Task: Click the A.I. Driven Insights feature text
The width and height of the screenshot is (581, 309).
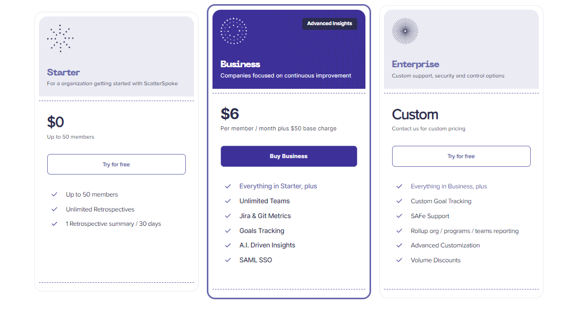Action: point(267,245)
